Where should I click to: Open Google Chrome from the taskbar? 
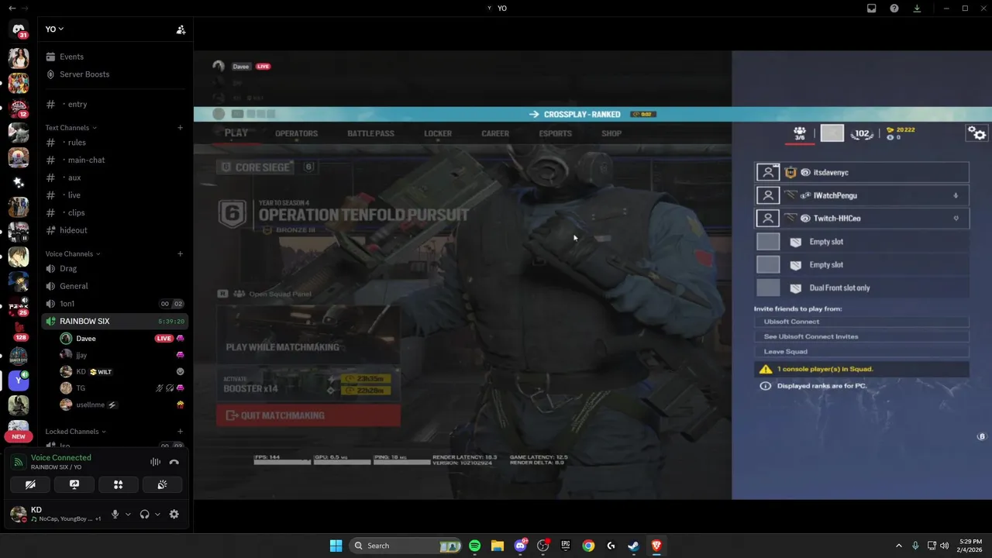(588, 546)
